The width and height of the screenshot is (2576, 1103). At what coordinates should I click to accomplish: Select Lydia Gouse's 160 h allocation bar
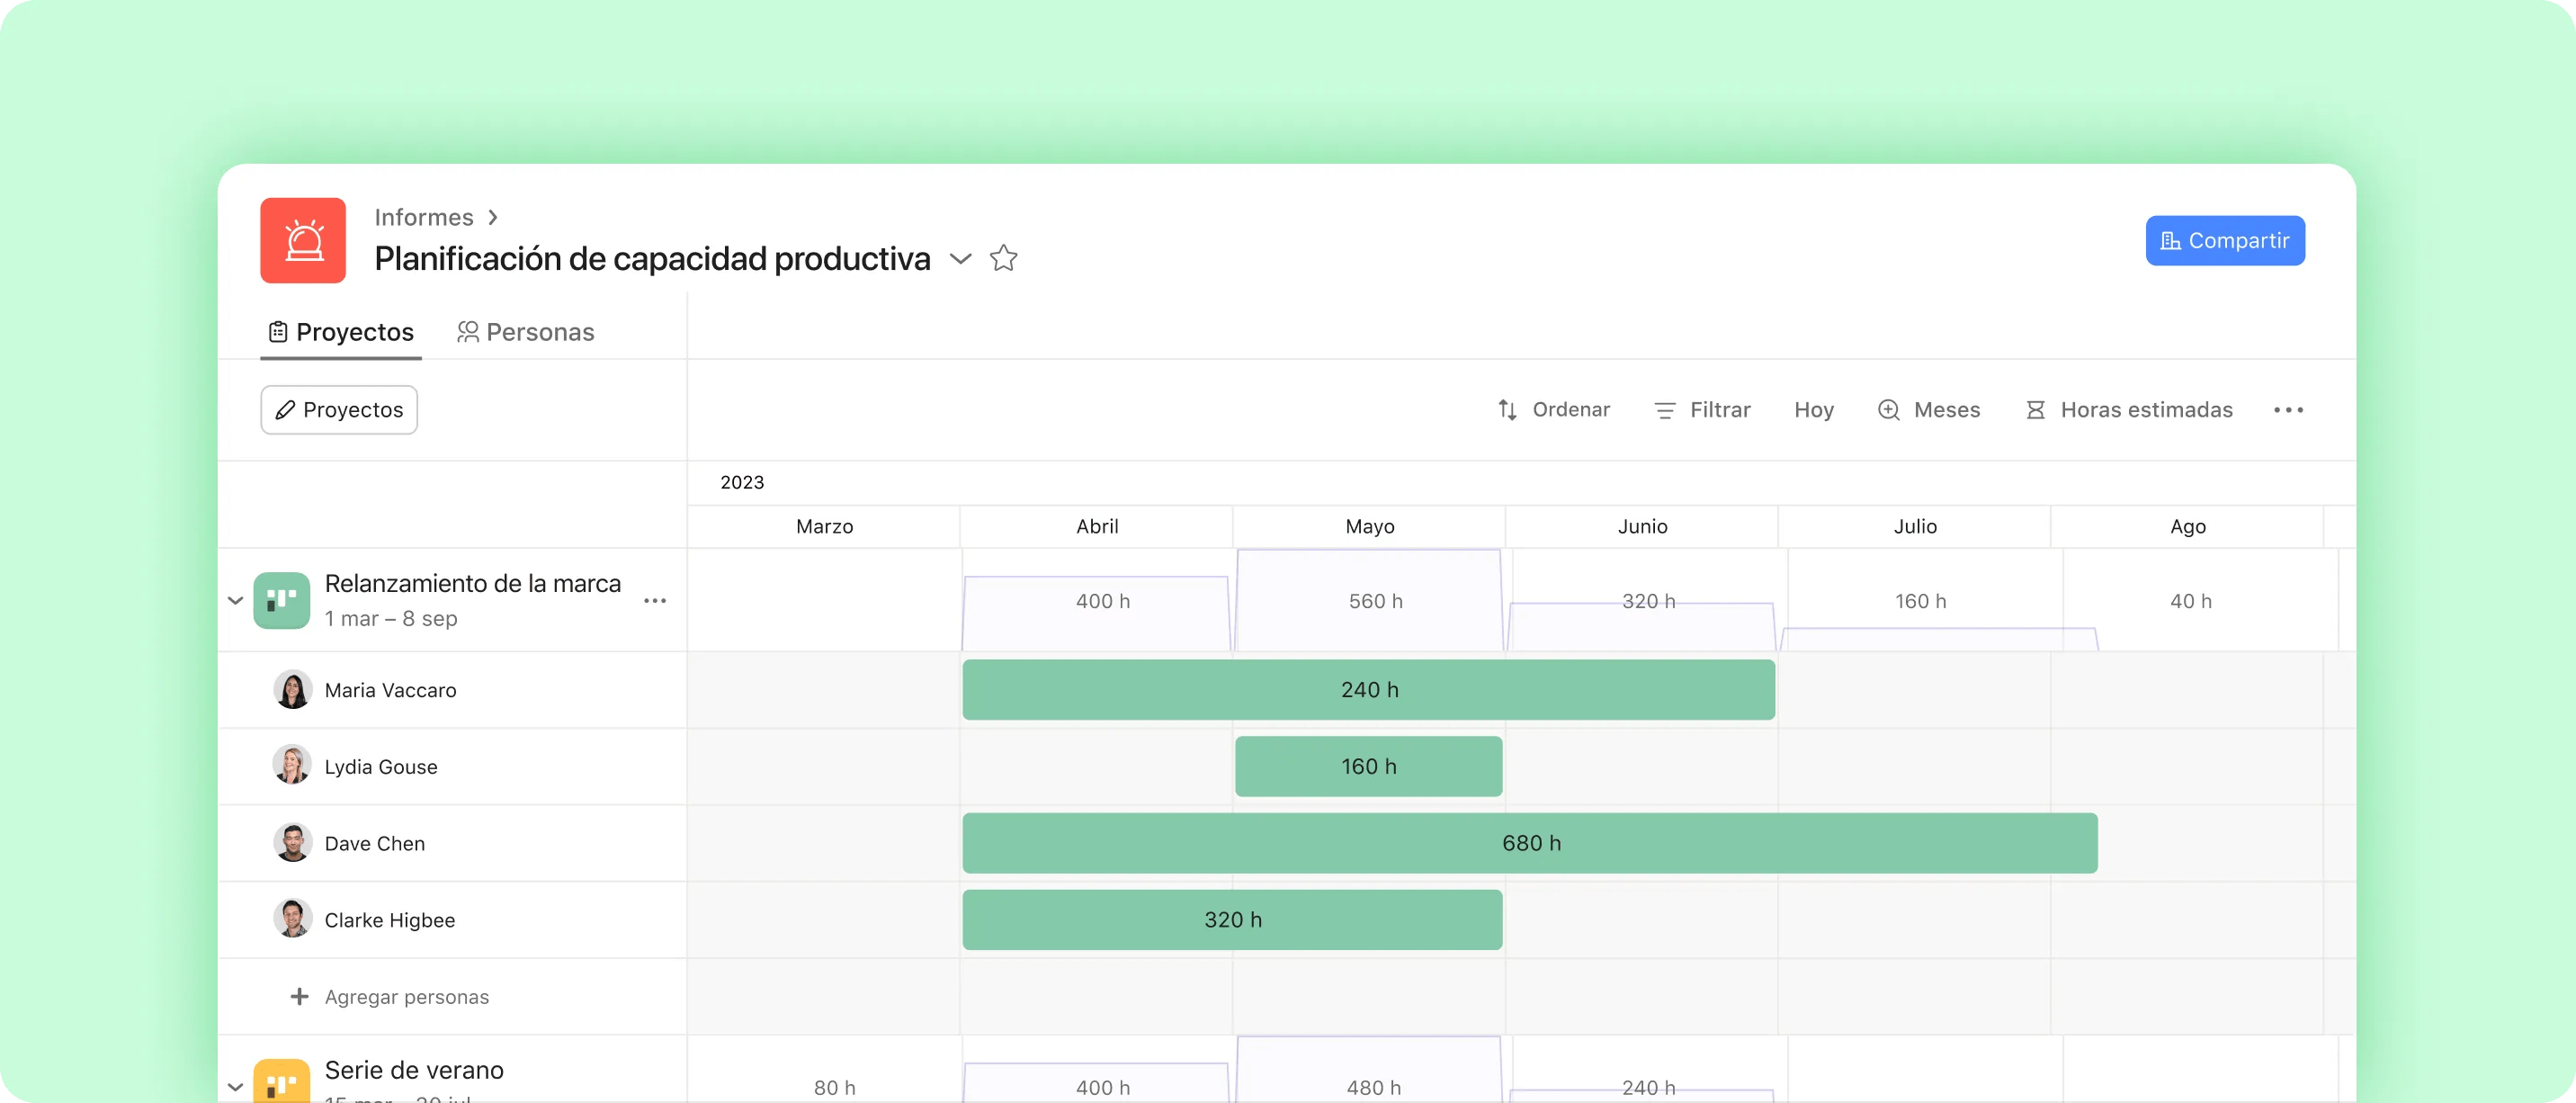(1369, 767)
